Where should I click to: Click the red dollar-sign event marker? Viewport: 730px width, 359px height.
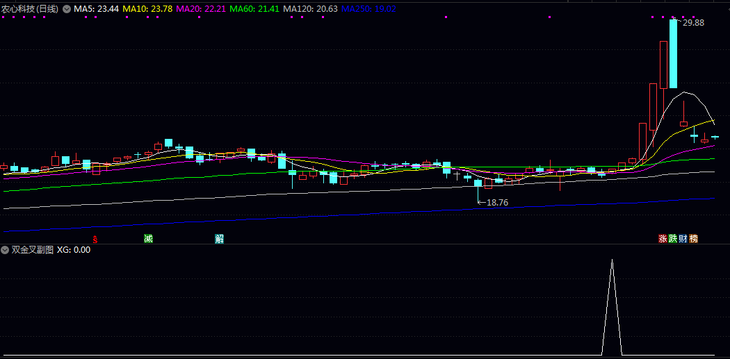pyautogui.click(x=95, y=240)
